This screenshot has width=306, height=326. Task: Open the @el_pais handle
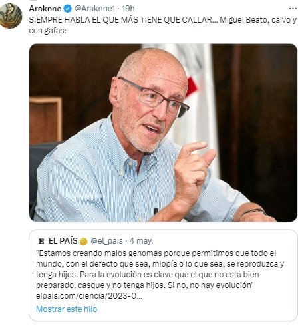coord(107,241)
